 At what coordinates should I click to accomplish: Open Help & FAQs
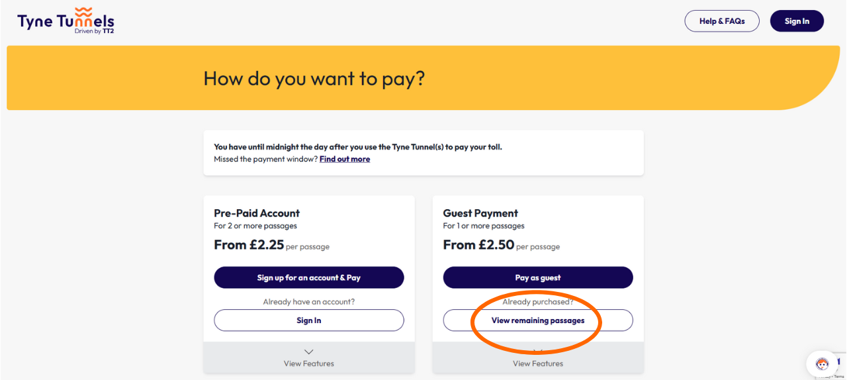(721, 21)
